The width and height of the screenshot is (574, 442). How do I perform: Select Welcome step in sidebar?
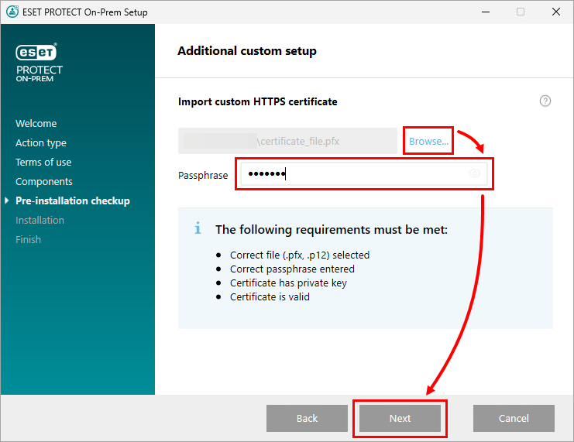[36, 124]
